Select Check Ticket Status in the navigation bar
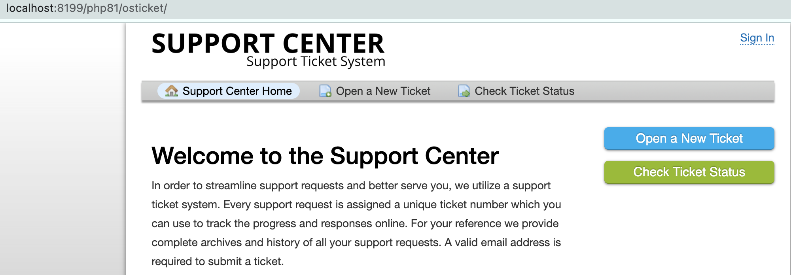 [x=525, y=91]
